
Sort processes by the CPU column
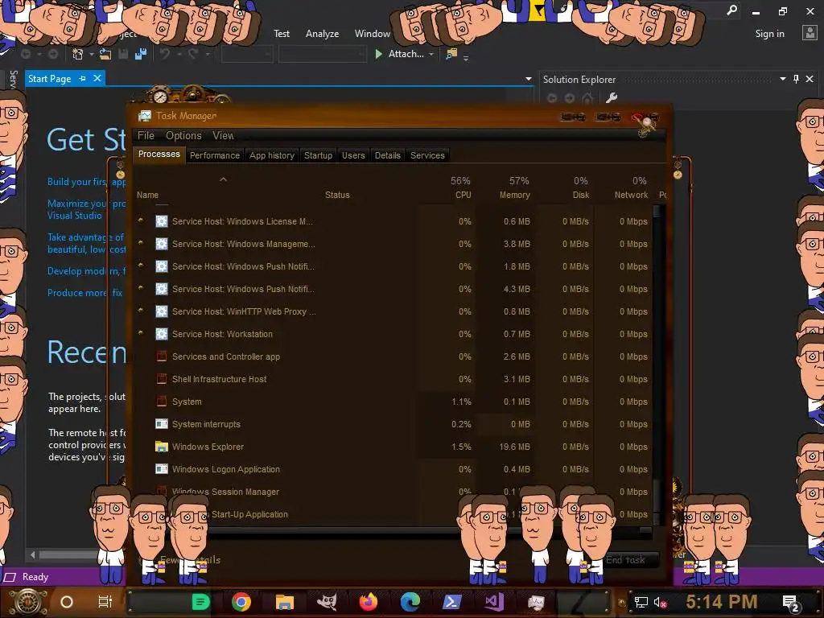pyautogui.click(x=448, y=187)
